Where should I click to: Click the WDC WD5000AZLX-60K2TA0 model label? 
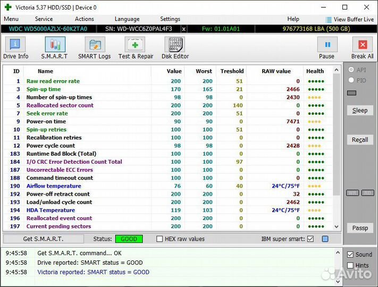pos(48,29)
